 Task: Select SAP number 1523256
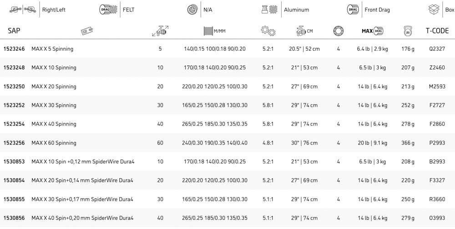[x=14, y=143]
